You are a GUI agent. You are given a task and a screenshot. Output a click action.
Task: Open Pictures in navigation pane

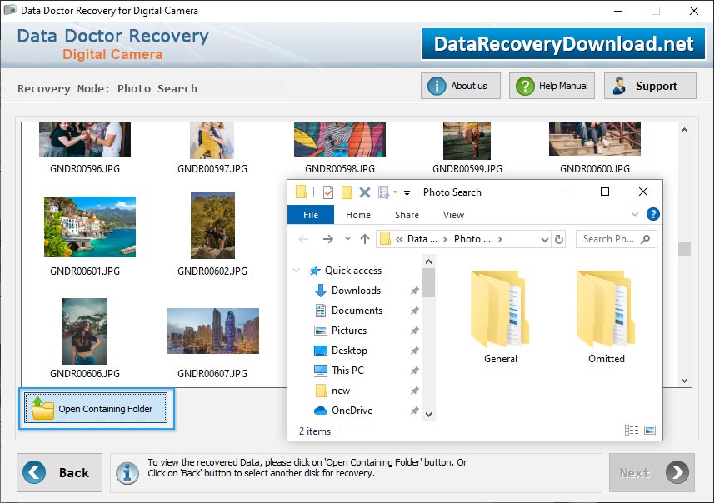point(349,331)
